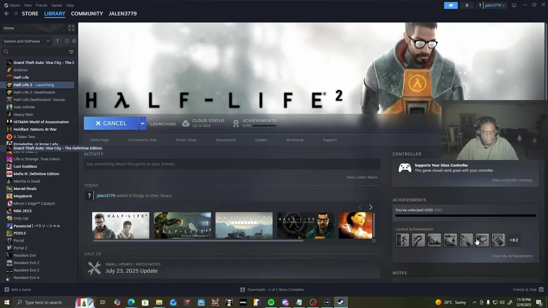Click the activity carousel horizontal scrollbar

197,240
